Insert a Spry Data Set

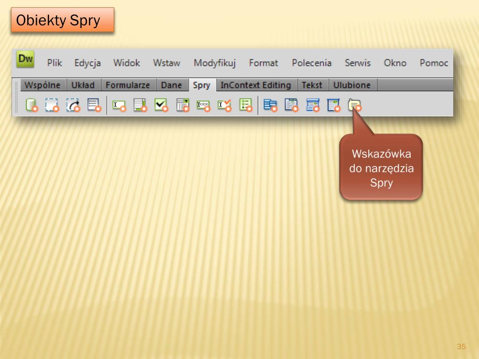32,105
